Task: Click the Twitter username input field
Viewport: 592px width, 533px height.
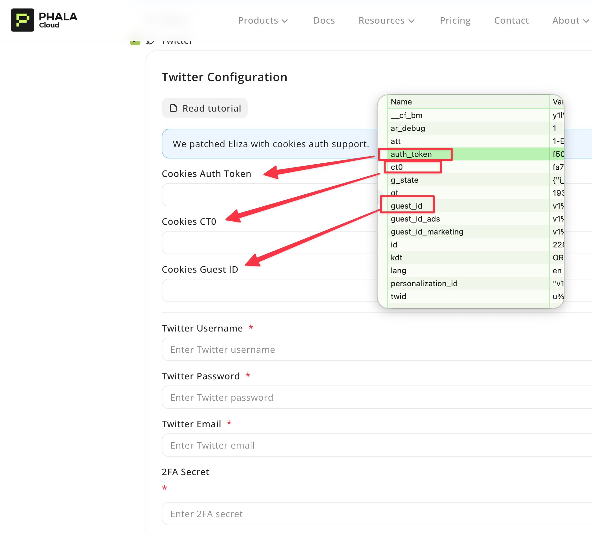Action: [377, 349]
